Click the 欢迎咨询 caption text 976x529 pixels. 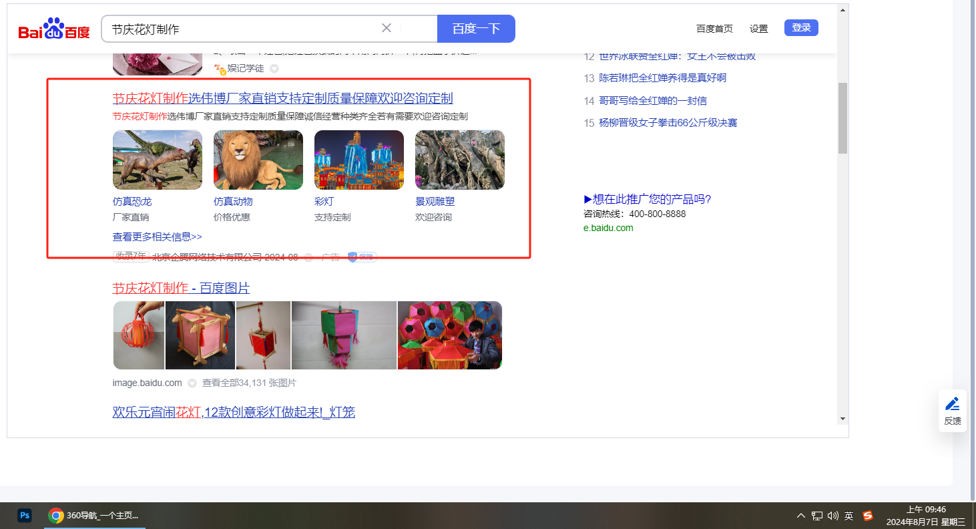[x=433, y=217]
